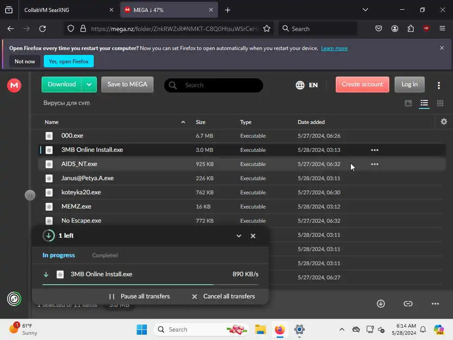Click the circular transfers widget icon

[x=14, y=299]
